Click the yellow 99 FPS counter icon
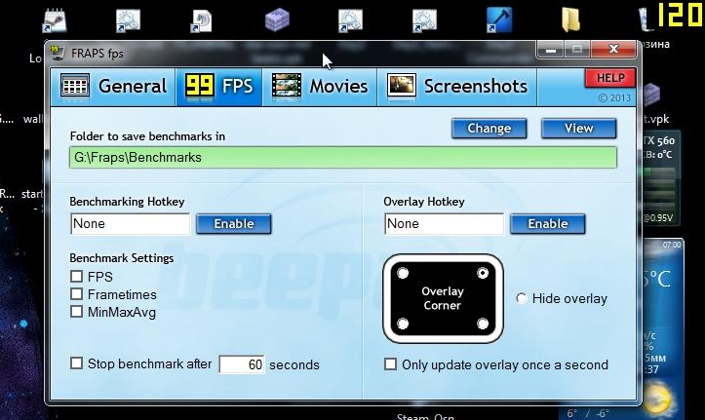 (200, 85)
